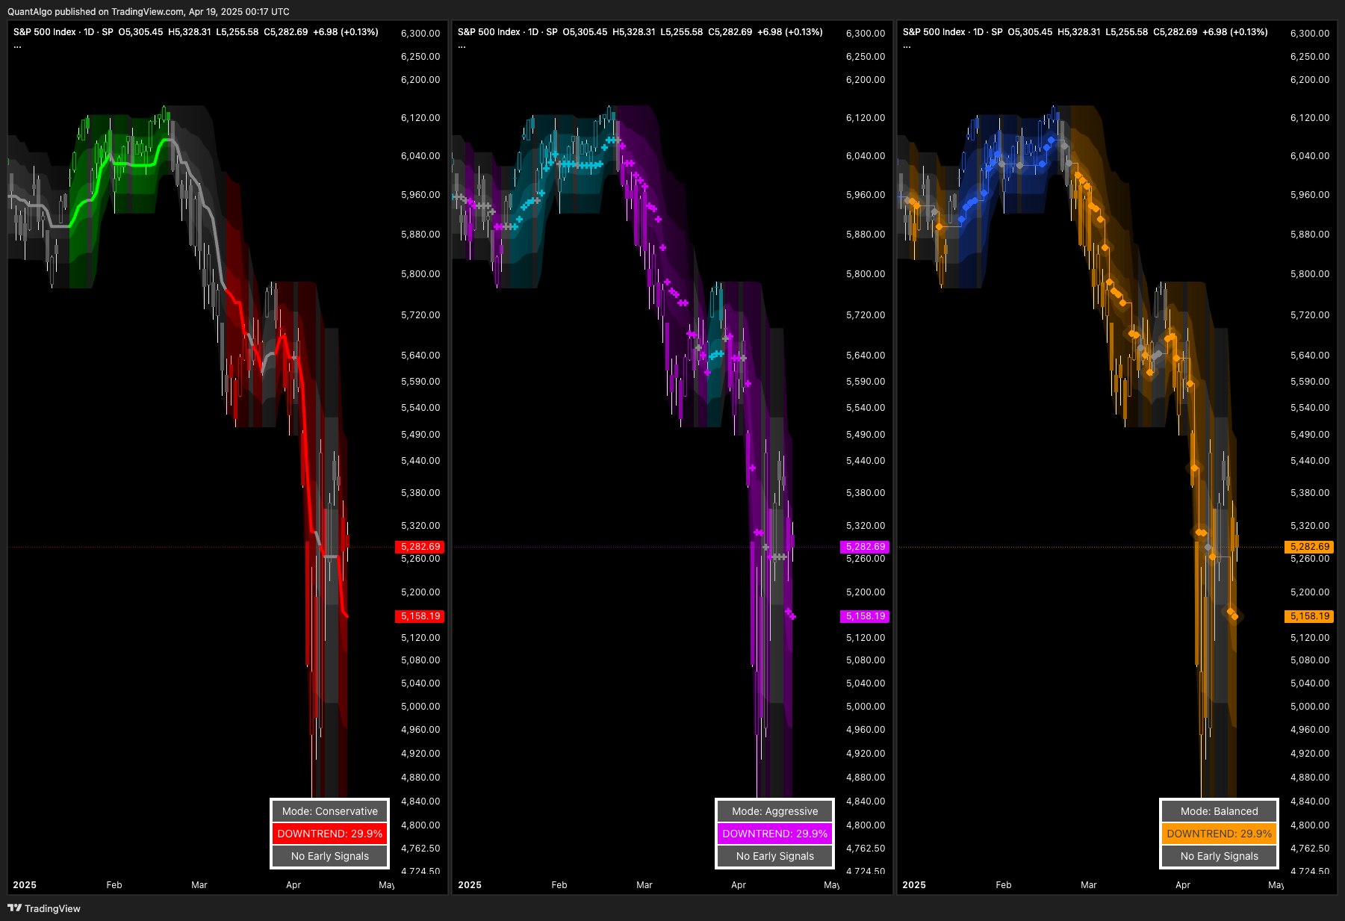Click the Mode: Conservative table cell
The height and width of the screenshot is (921, 1345).
tap(330, 811)
